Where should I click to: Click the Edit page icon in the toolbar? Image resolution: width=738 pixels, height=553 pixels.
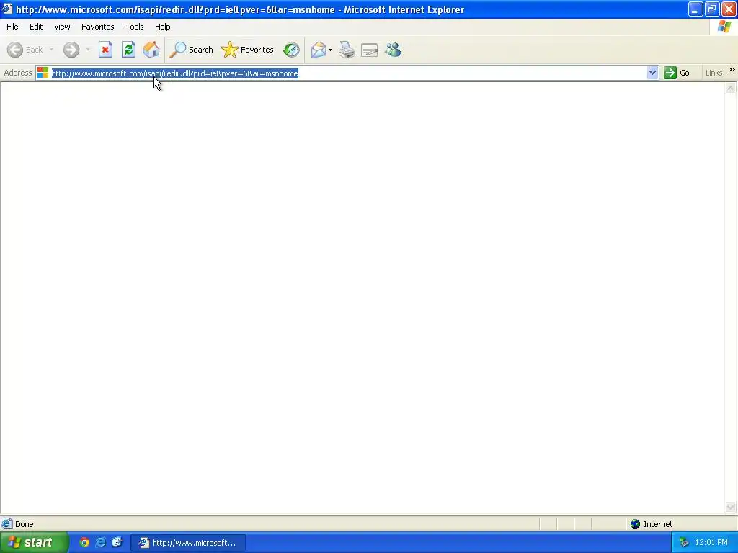[x=370, y=50]
